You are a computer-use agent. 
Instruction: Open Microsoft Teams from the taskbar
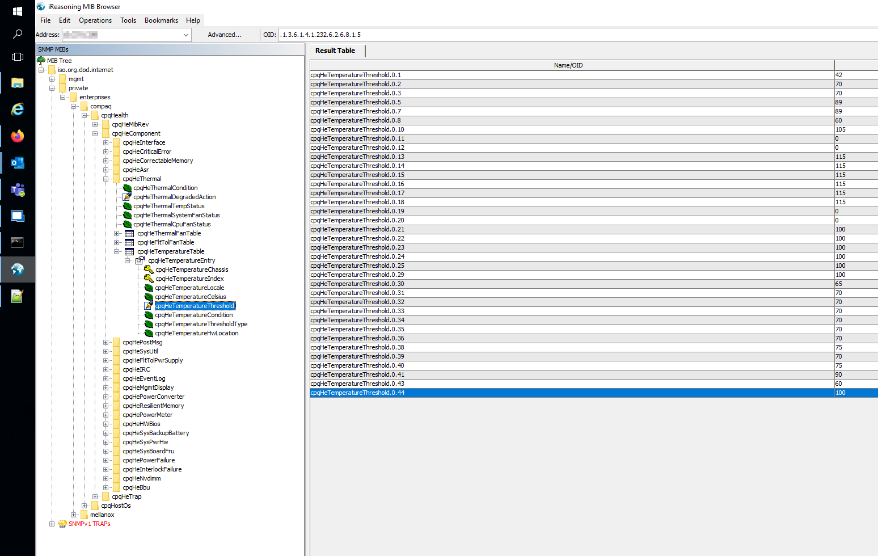[18, 189]
